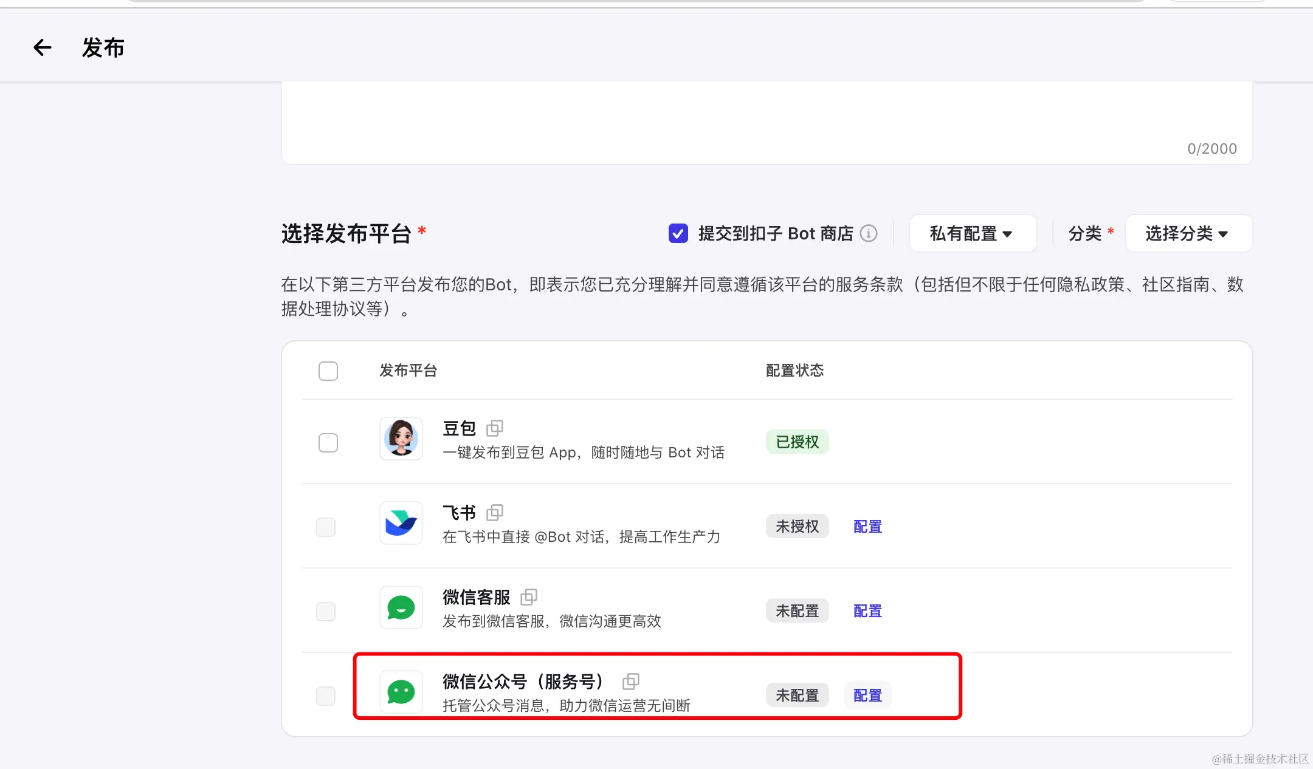Click description 在飞书中直接 @Bot 对话，提高工作生产力
The image size is (1313, 769).
point(581,537)
